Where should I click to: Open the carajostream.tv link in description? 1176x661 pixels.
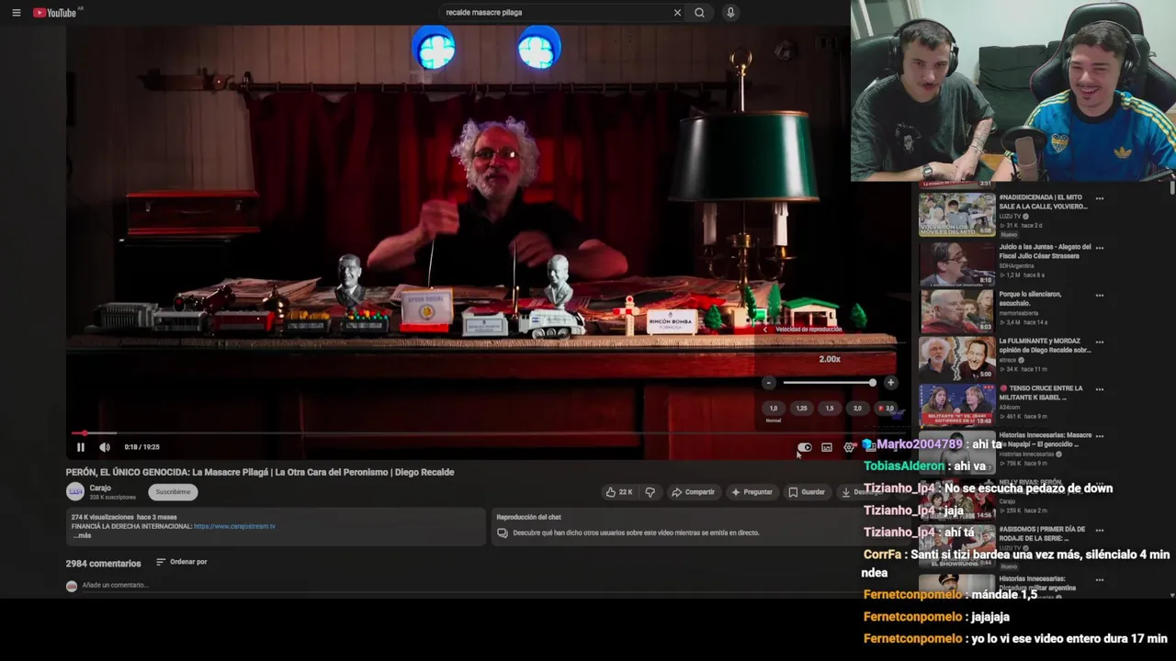click(x=234, y=527)
